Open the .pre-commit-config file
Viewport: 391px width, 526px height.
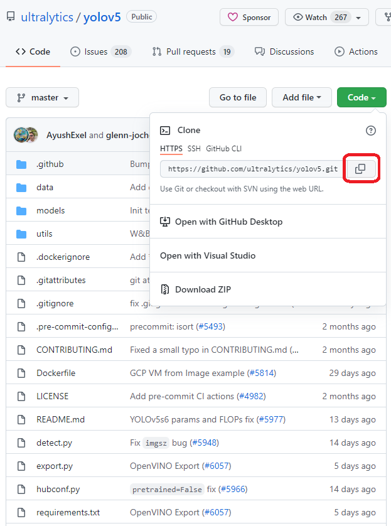[77, 327]
